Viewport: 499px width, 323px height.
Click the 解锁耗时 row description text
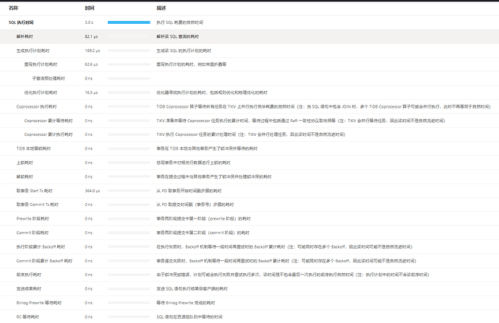pos(214,176)
